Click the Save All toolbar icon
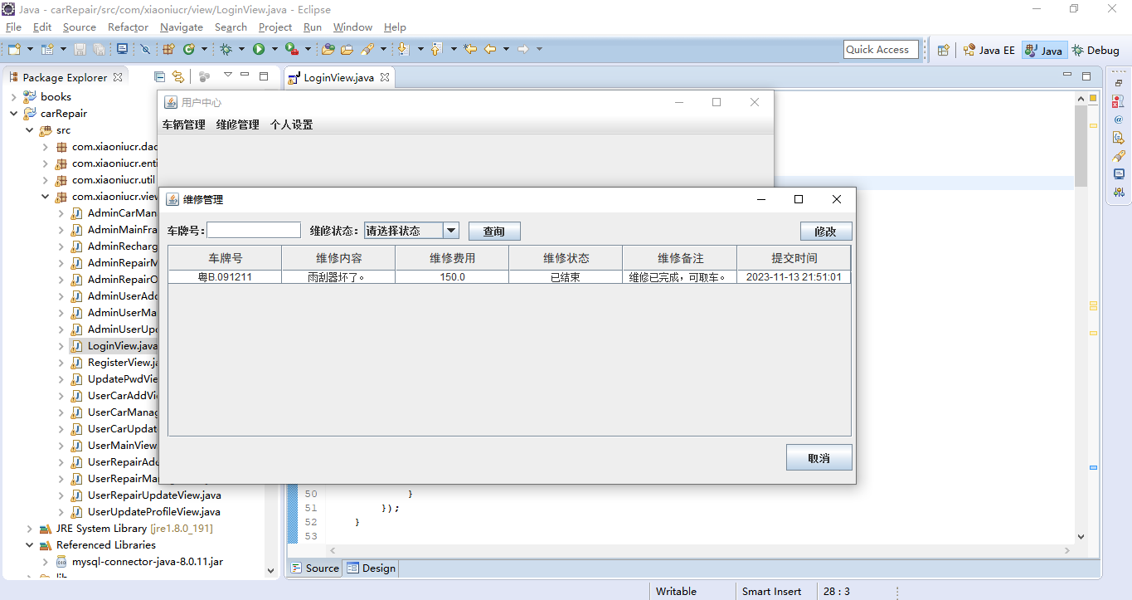The image size is (1132, 600). [x=99, y=49]
